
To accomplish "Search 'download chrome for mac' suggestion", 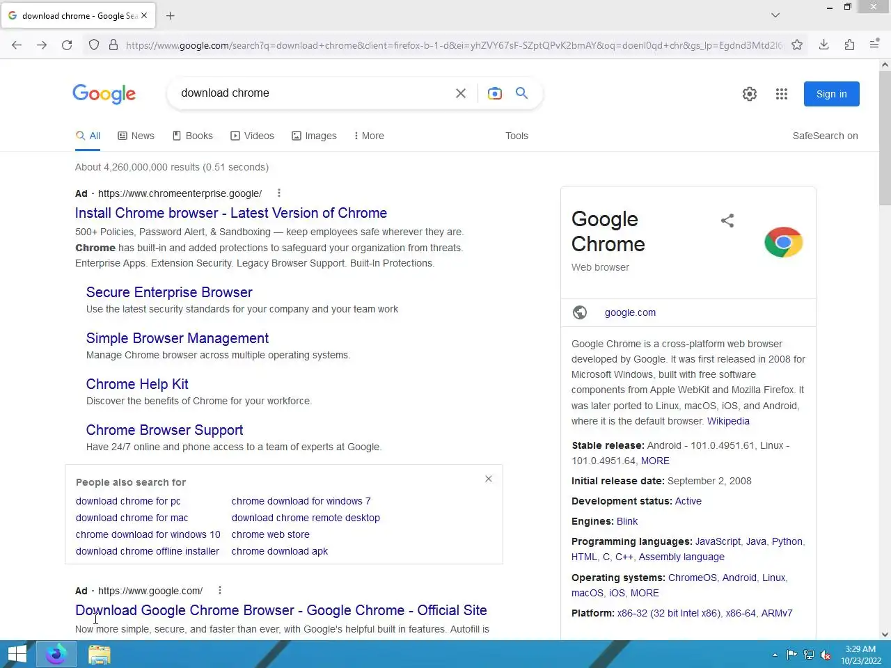I will click(x=132, y=518).
